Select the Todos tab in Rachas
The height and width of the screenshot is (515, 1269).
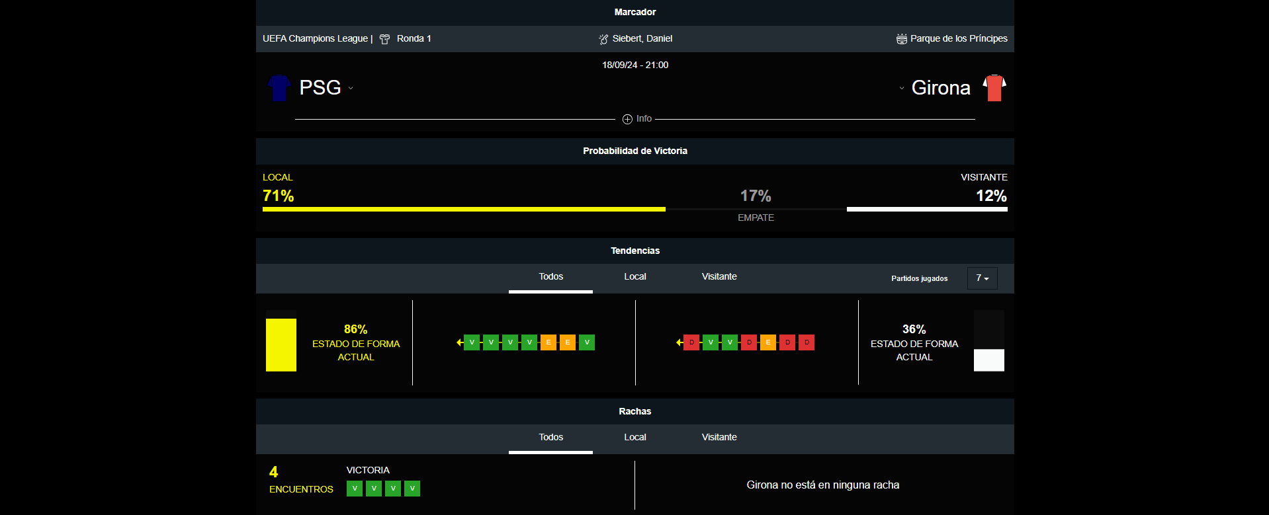tap(550, 438)
